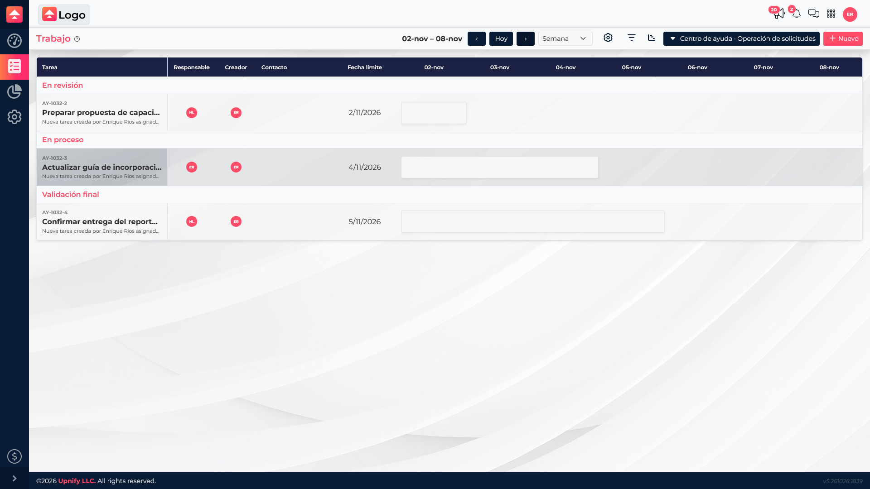This screenshot has height=489, width=870.
Task: Click the ER responsable avatar for AY-1032-3
Action: coord(192,167)
